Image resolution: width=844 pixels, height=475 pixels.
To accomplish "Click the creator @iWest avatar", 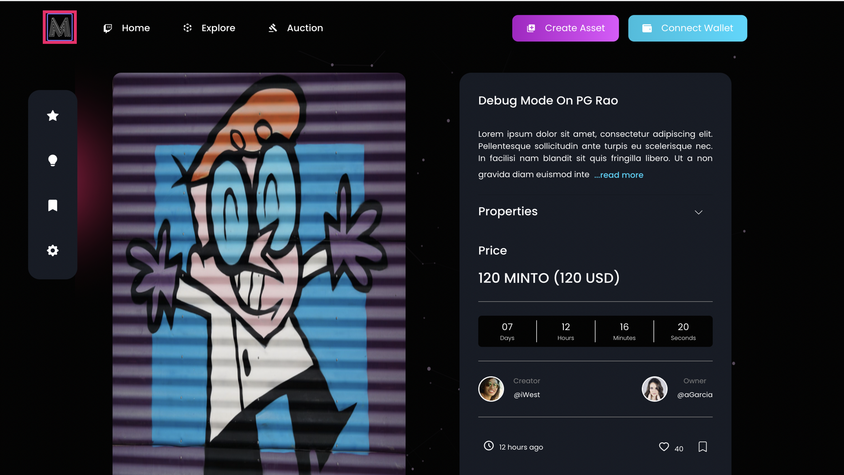I will 491,389.
